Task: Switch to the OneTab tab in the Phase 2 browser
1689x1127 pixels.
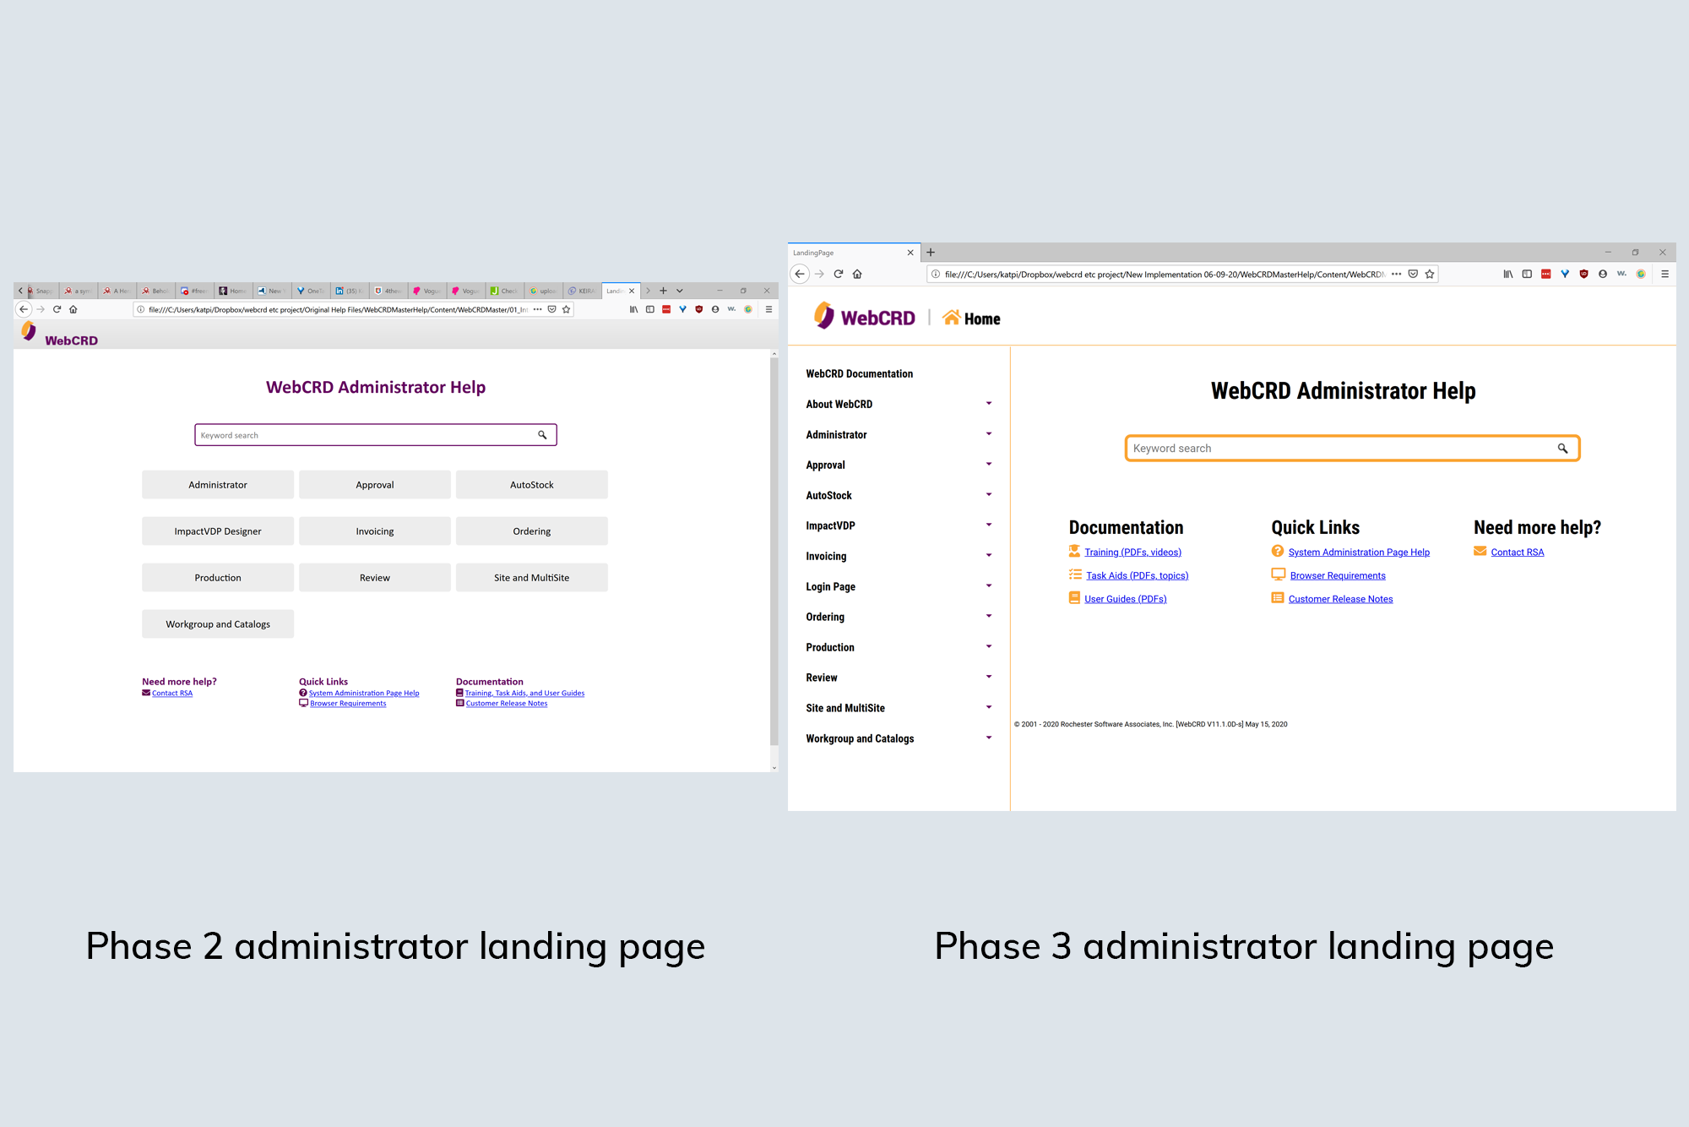Action: coord(311,291)
